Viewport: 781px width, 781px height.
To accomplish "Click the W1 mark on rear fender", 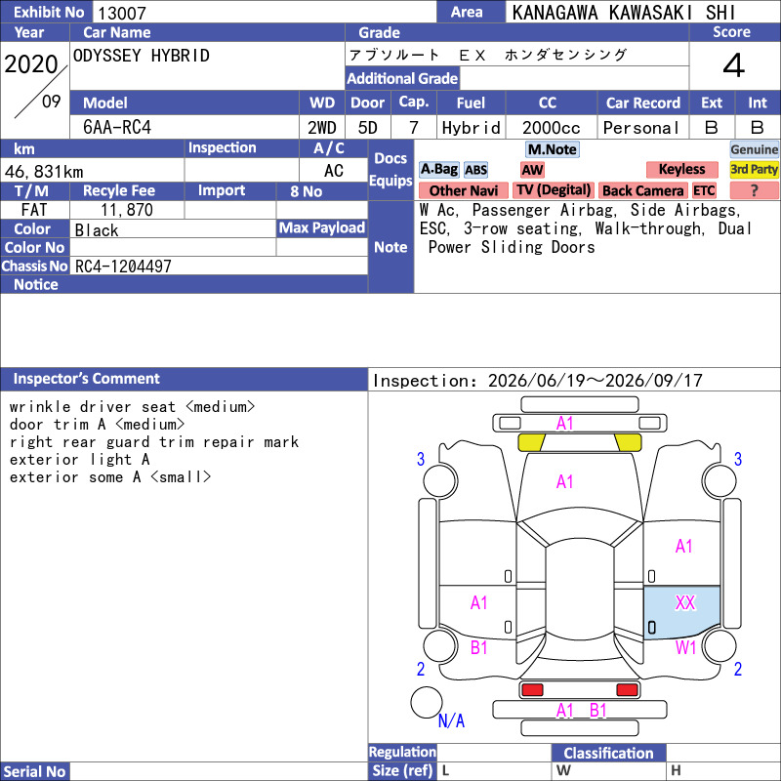I will 685,647.
